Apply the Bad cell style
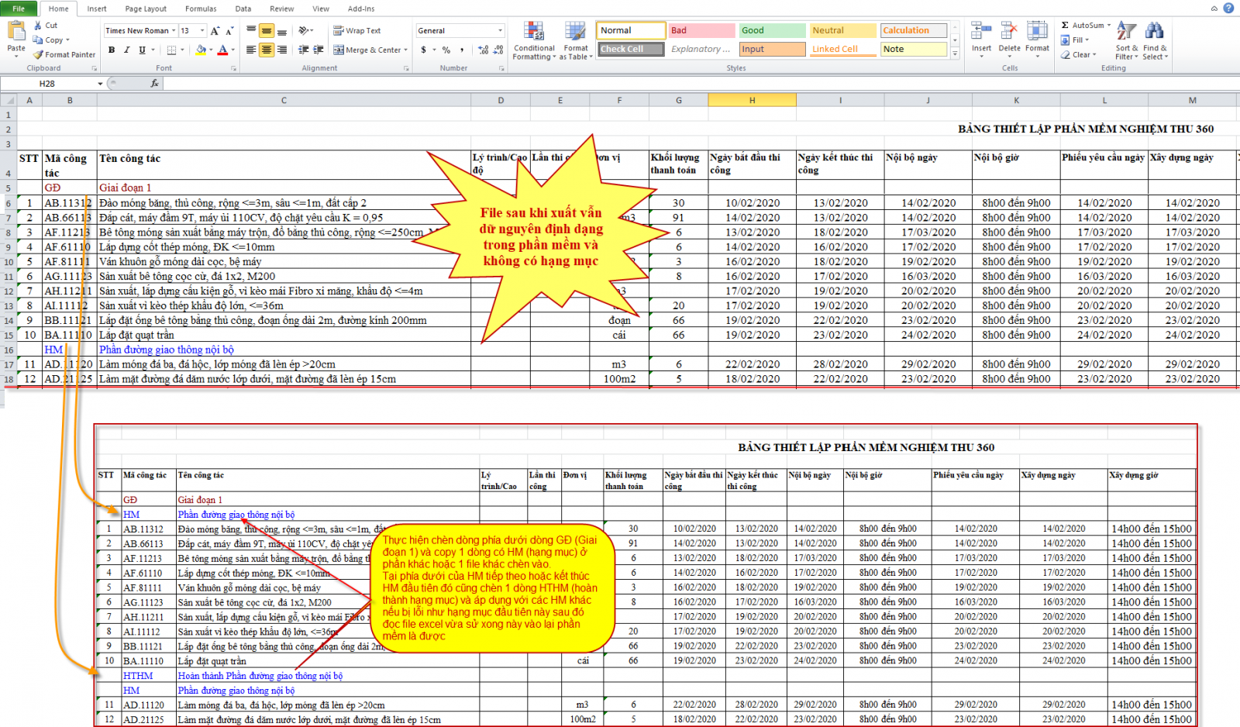The image size is (1240, 727). pos(701,30)
